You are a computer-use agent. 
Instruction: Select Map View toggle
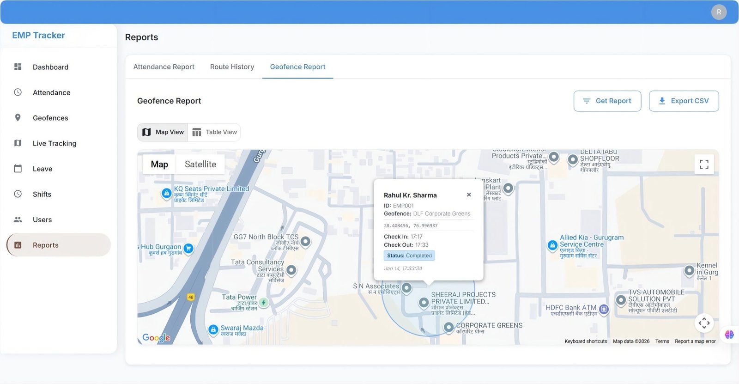(163, 132)
